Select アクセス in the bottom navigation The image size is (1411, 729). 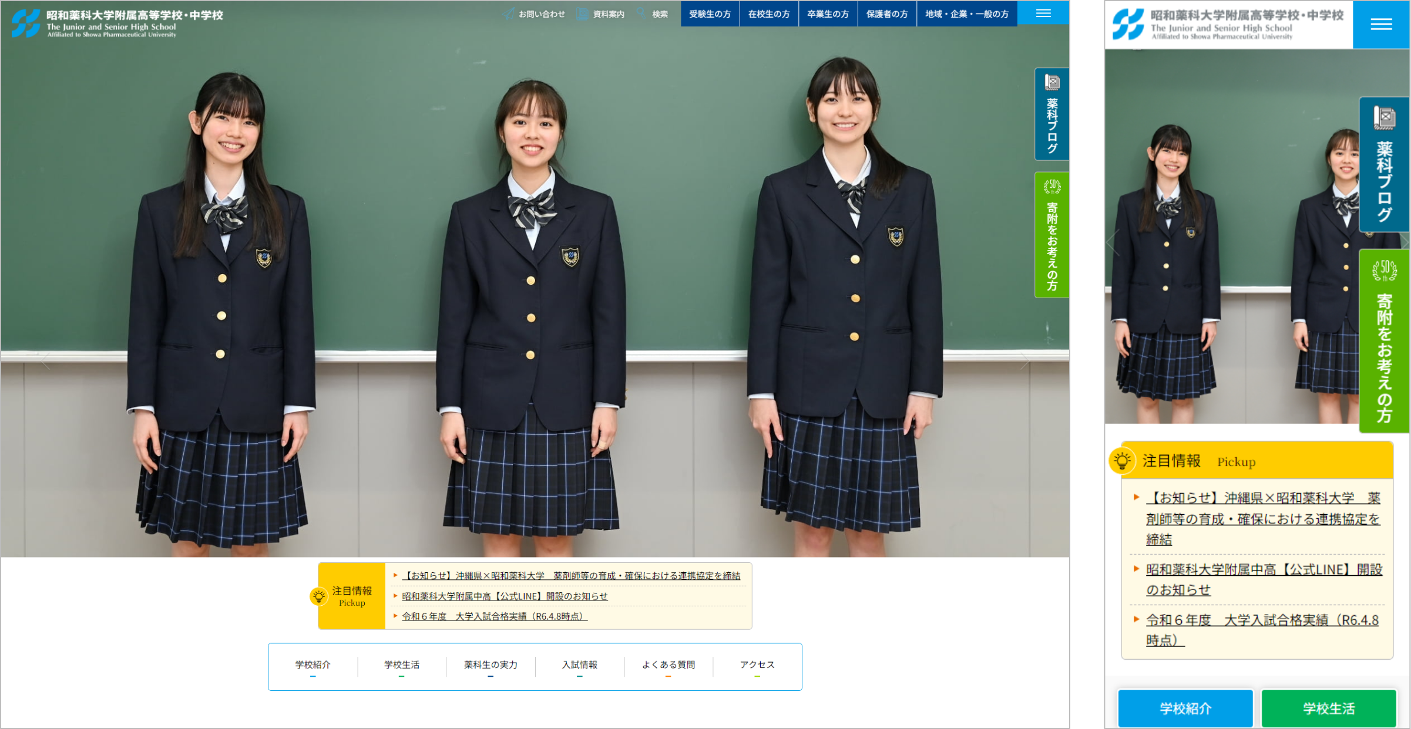coord(757,665)
